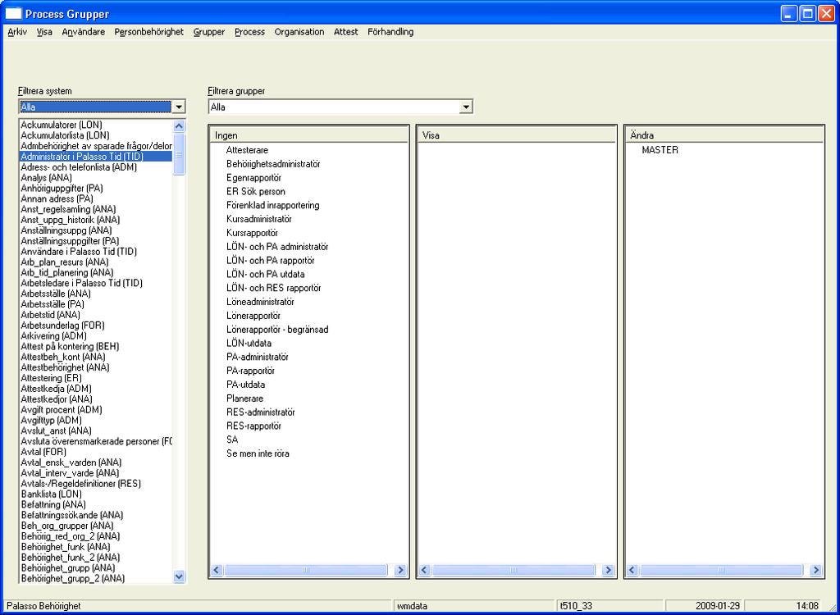840x615 pixels.
Task: Select LÖN- och PA utdata group
Action: point(266,274)
